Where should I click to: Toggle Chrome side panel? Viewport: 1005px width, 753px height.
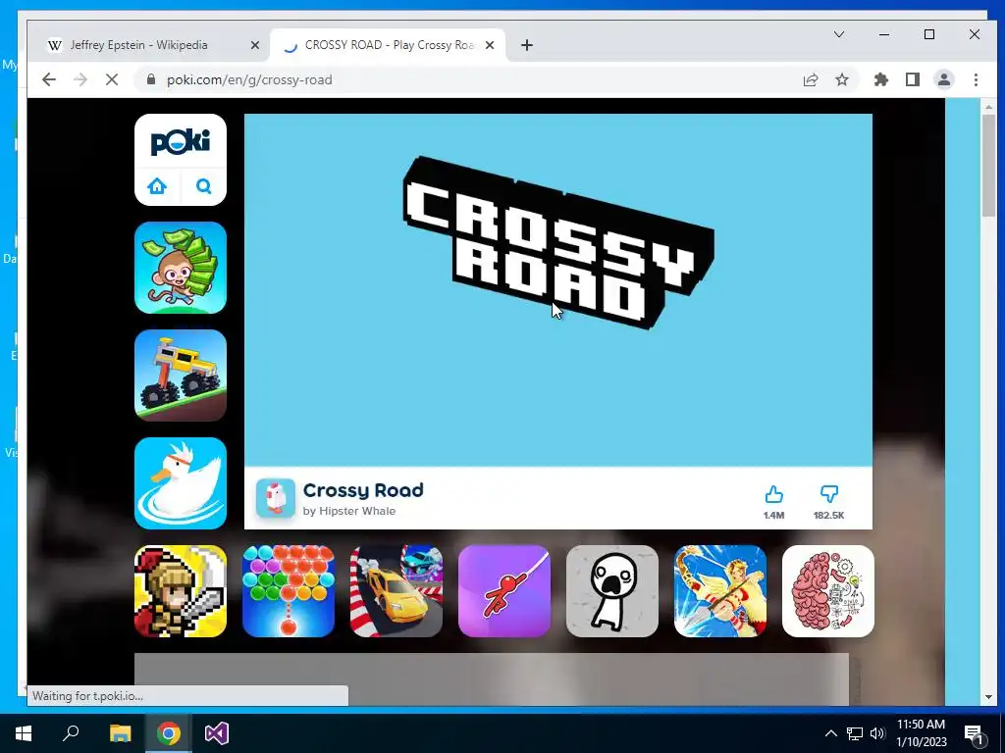(913, 79)
